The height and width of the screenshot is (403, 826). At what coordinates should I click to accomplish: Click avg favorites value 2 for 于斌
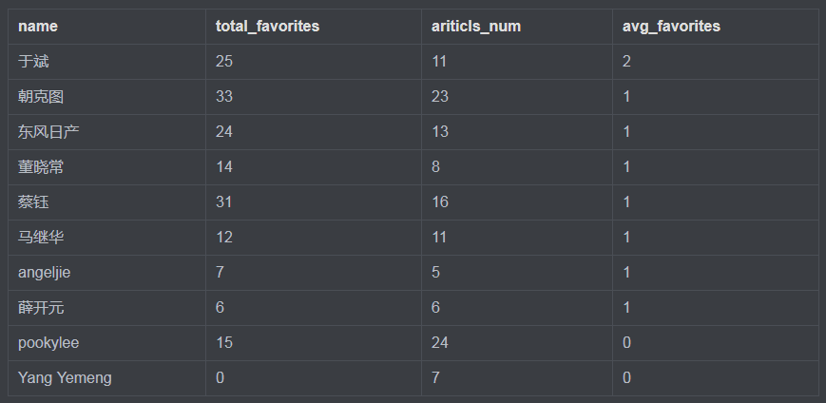coord(627,62)
